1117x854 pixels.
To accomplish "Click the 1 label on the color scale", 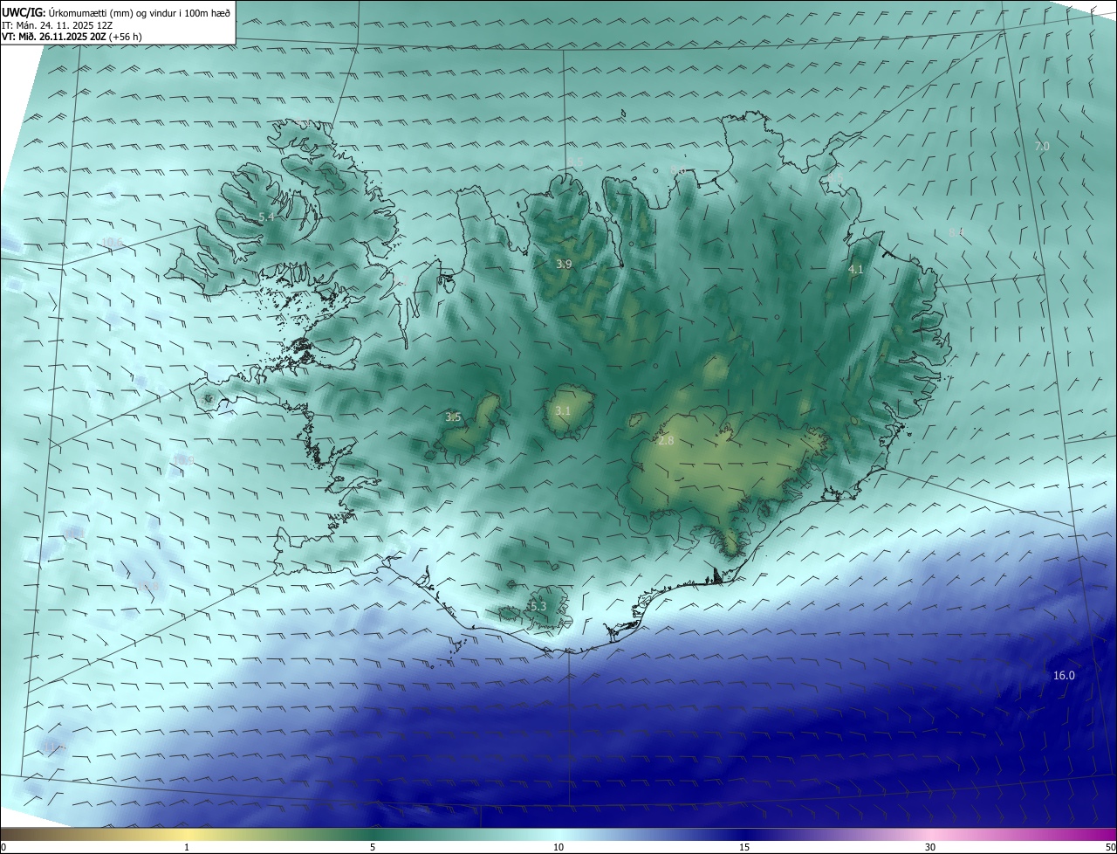I will [187, 847].
